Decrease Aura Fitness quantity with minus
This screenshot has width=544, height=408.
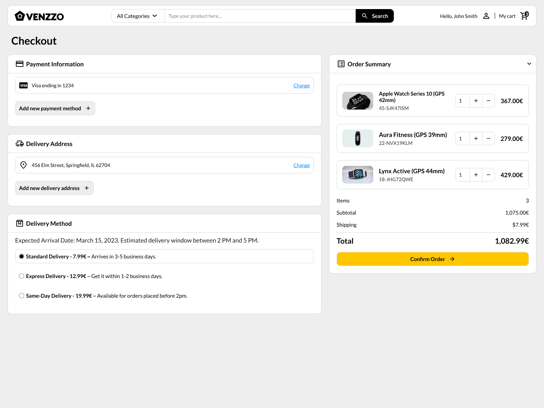click(x=488, y=139)
